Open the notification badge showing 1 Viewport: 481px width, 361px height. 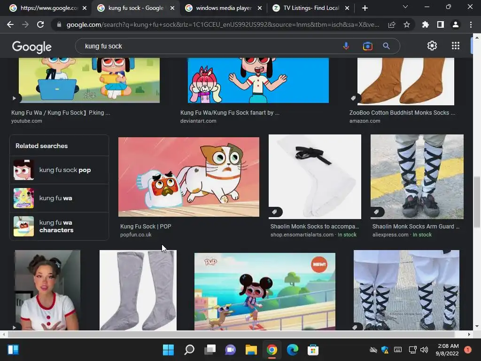(467, 350)
